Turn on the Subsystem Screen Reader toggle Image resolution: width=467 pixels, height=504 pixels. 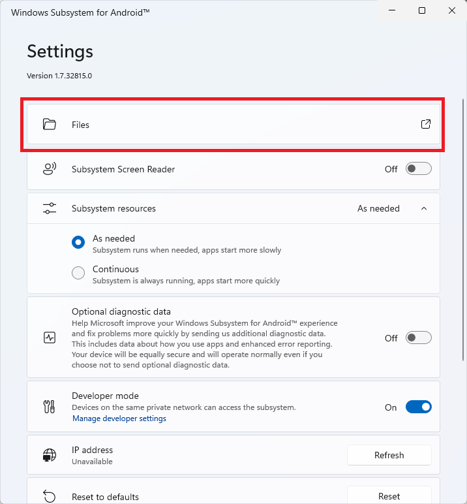point(419,168)
